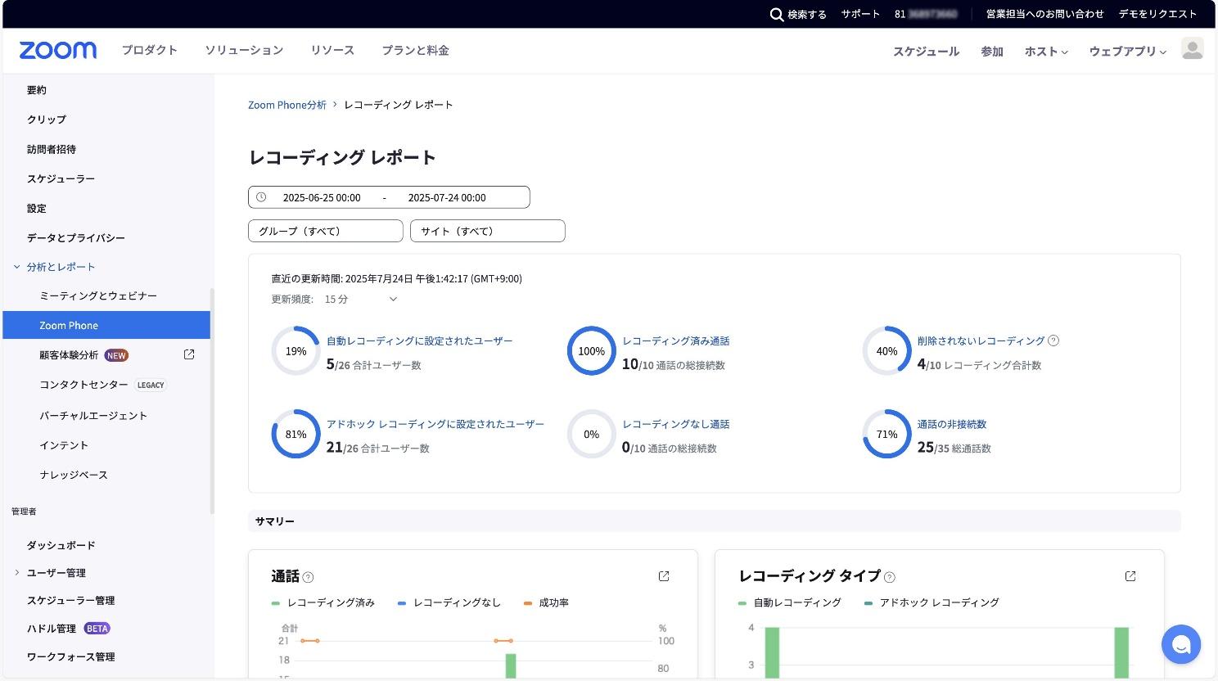Open 自動レコーディングに設定されたユーザー link
Viewport: 1218px width, 681px height.
click(420, 340)
